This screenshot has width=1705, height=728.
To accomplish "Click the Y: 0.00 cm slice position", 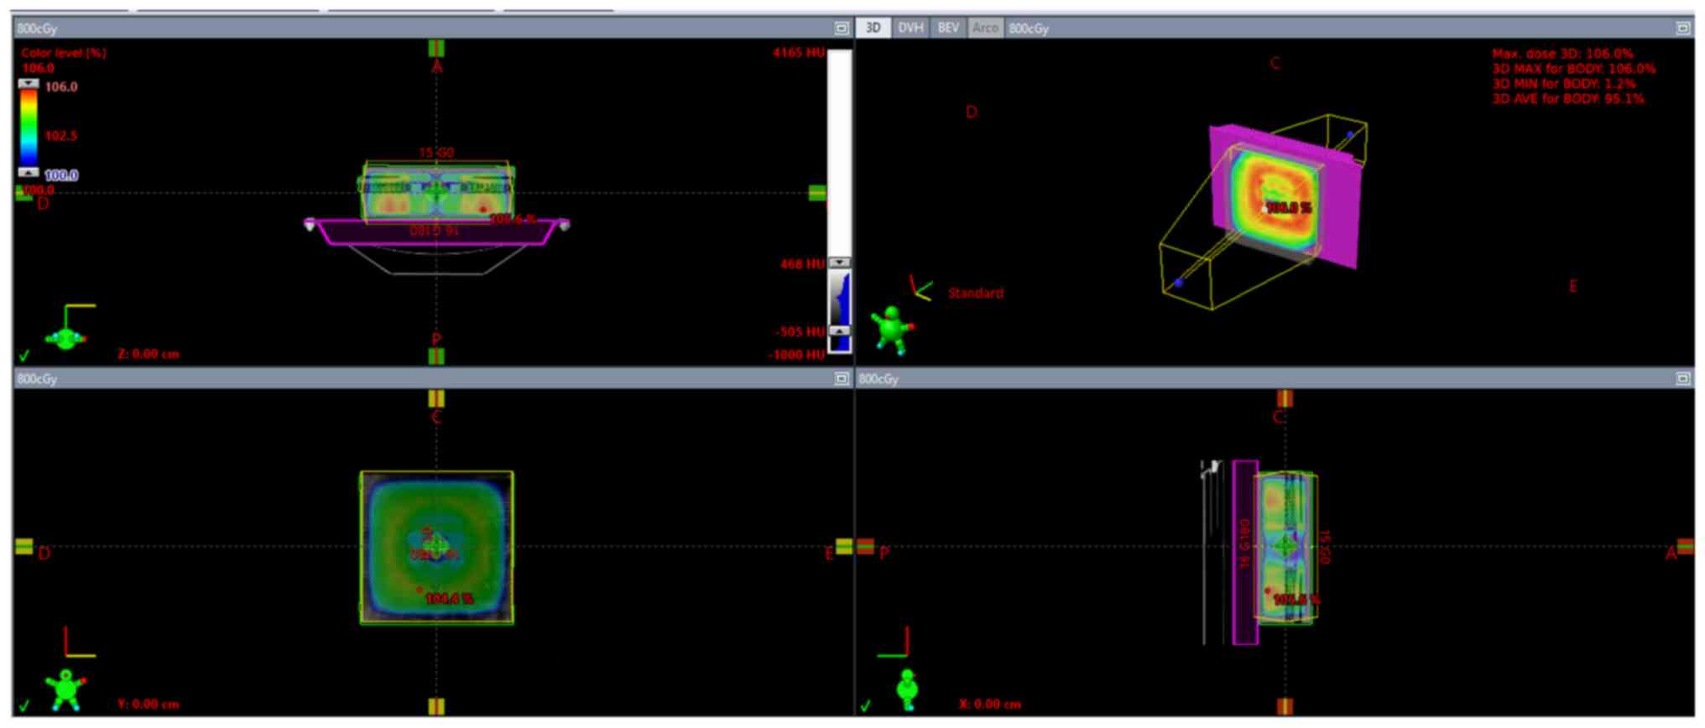I will [x=148, y=704].
